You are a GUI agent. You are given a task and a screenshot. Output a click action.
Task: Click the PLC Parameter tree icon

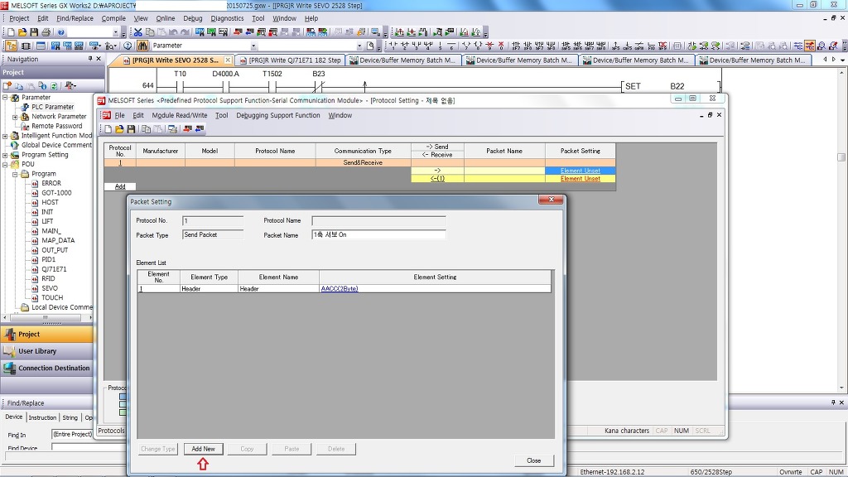(25, 107)
